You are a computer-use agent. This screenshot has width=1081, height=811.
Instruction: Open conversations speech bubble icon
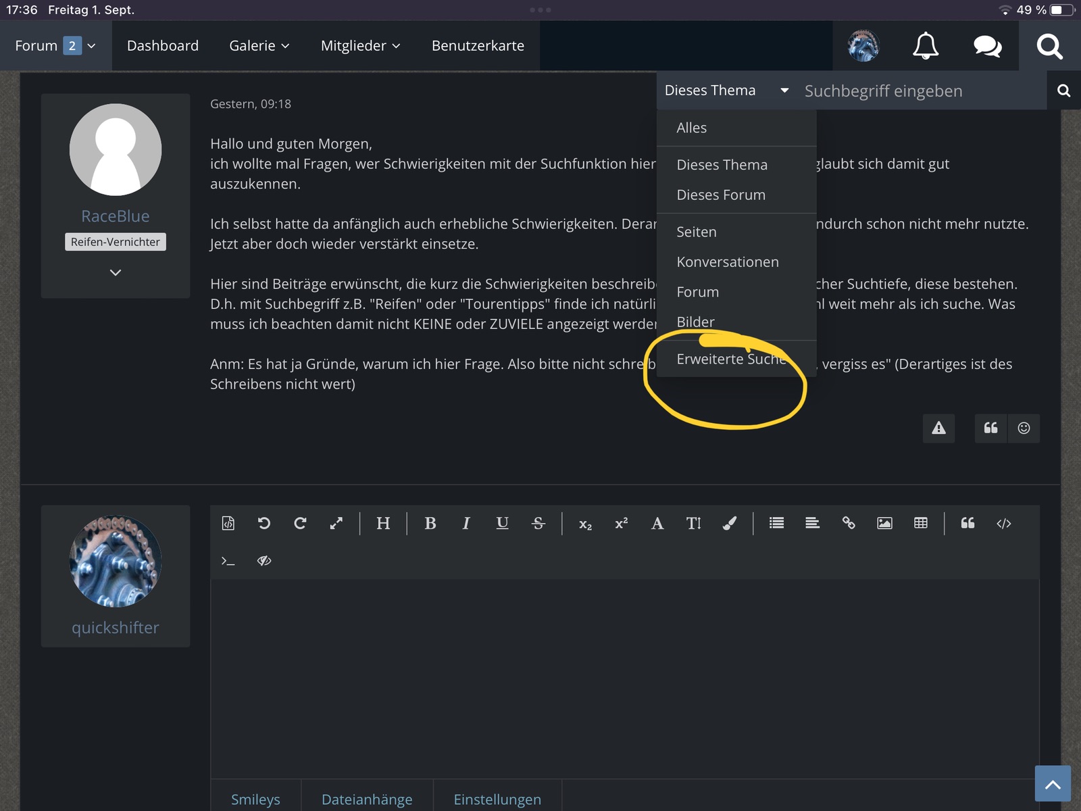click(x=987, y=46)
